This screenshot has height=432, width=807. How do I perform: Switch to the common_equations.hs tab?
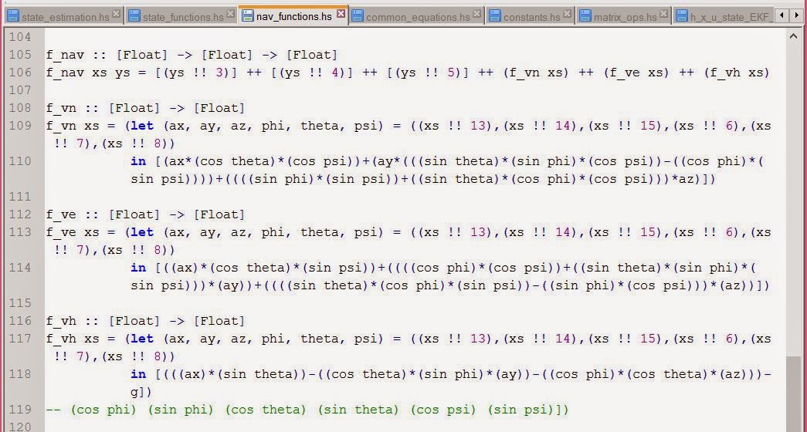(x=417, y=16)
